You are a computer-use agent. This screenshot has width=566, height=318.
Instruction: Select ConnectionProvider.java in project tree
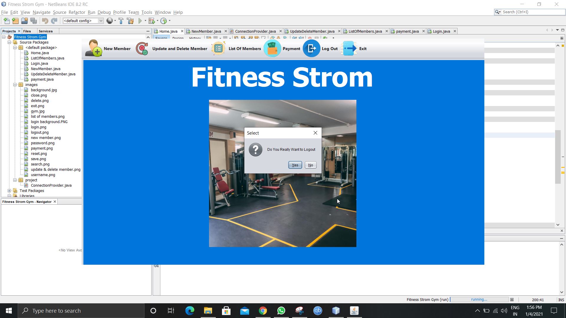[x=51, y=185]
